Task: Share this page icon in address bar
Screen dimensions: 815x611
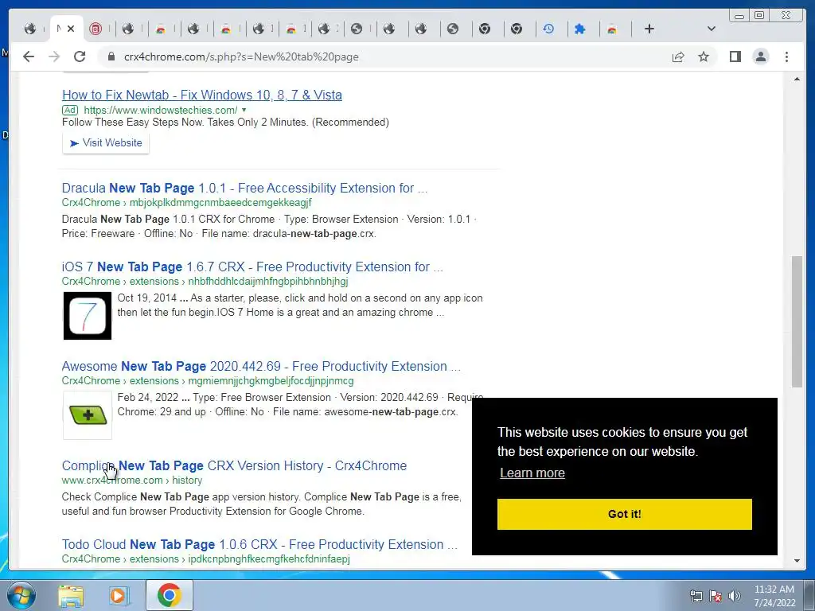Action: point(678,56)
